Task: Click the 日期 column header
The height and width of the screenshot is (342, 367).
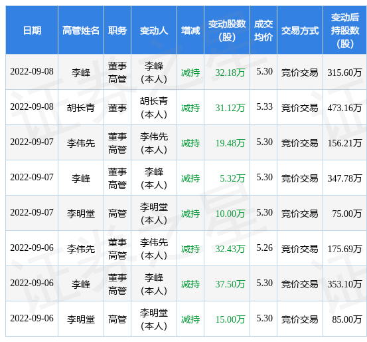Action: [32, 31]
